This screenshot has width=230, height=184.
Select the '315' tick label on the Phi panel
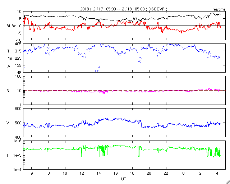click(18, 51)
